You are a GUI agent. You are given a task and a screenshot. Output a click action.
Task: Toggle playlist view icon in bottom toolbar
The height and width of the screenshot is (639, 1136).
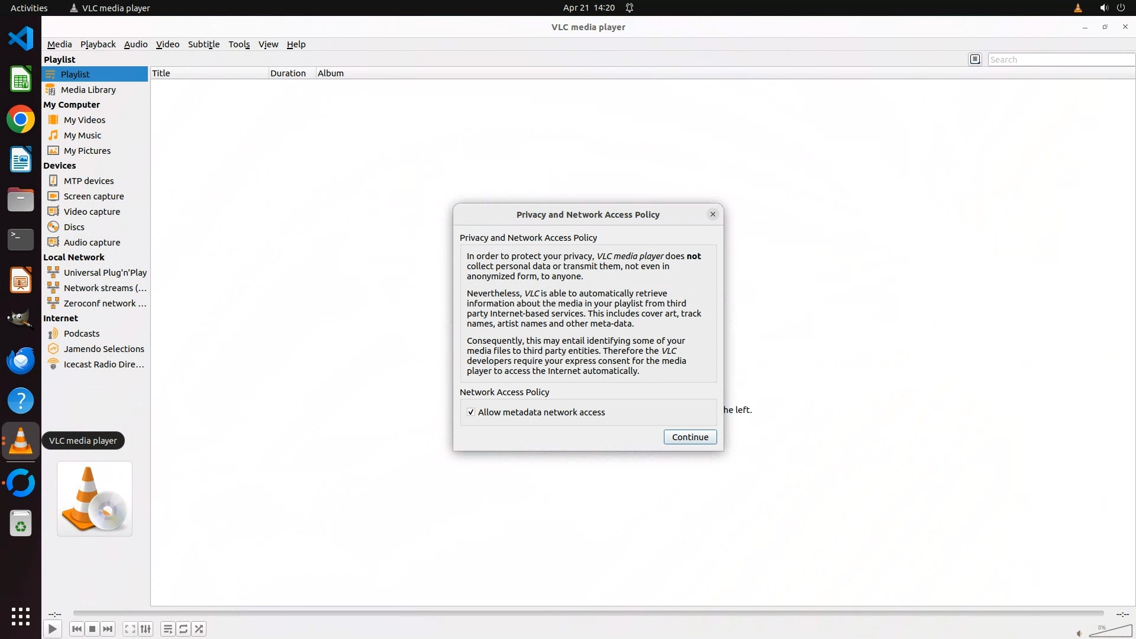pyautogui.click(x=168, y=629)
